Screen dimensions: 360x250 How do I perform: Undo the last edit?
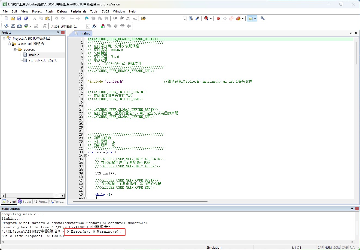[56, 18]
